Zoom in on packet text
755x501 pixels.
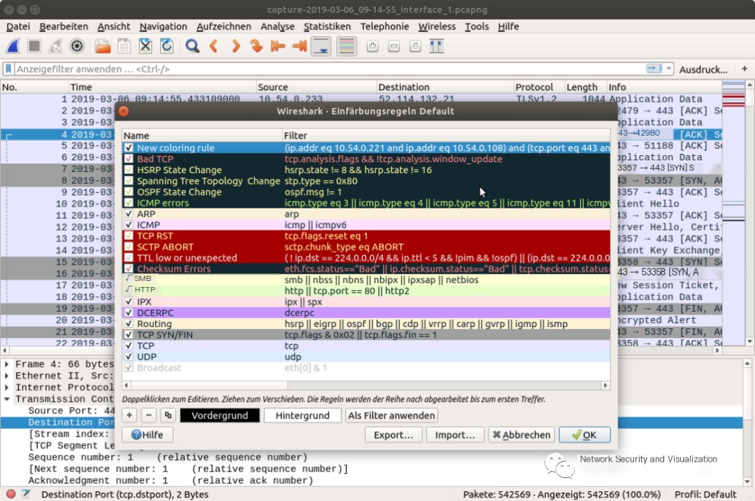pyautogui.click(x=372, y=46)
